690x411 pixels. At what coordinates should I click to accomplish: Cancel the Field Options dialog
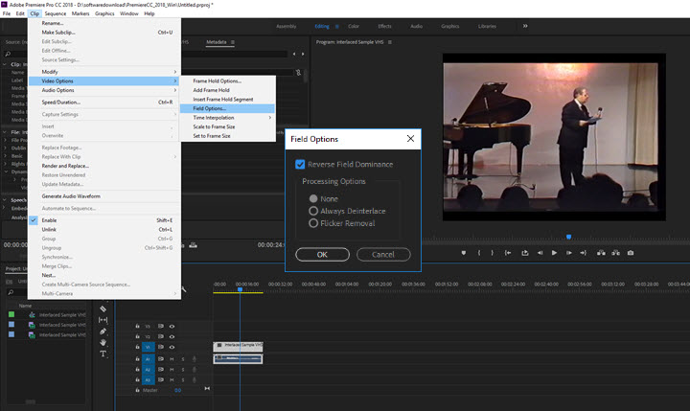(382, 254)
